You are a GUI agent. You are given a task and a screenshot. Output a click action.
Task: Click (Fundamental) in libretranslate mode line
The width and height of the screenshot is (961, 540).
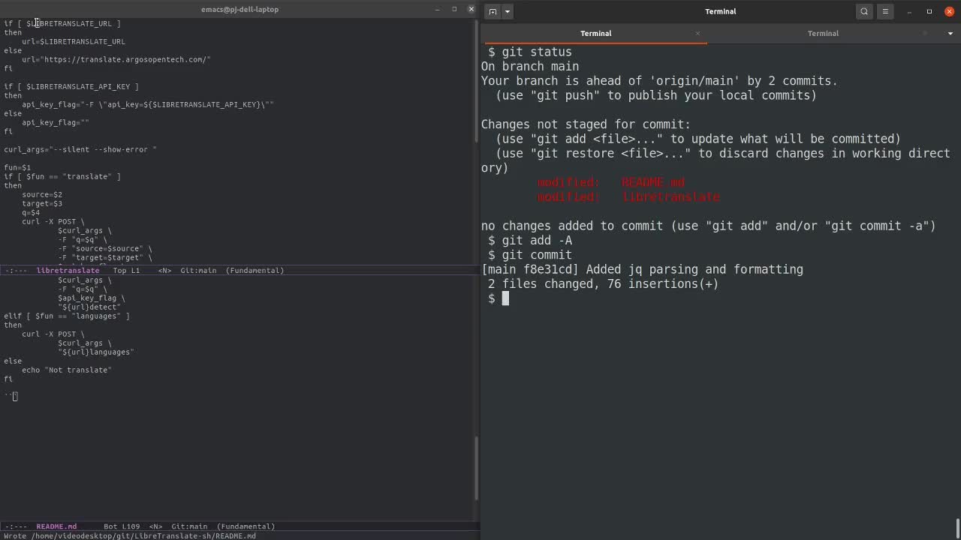255,270
